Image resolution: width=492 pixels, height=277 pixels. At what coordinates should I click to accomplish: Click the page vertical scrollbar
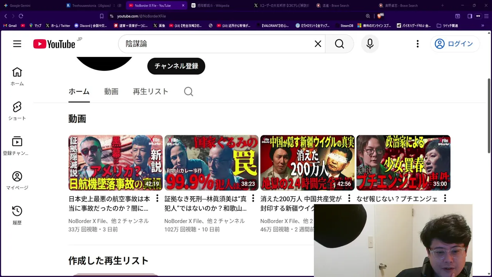point(489,115)
